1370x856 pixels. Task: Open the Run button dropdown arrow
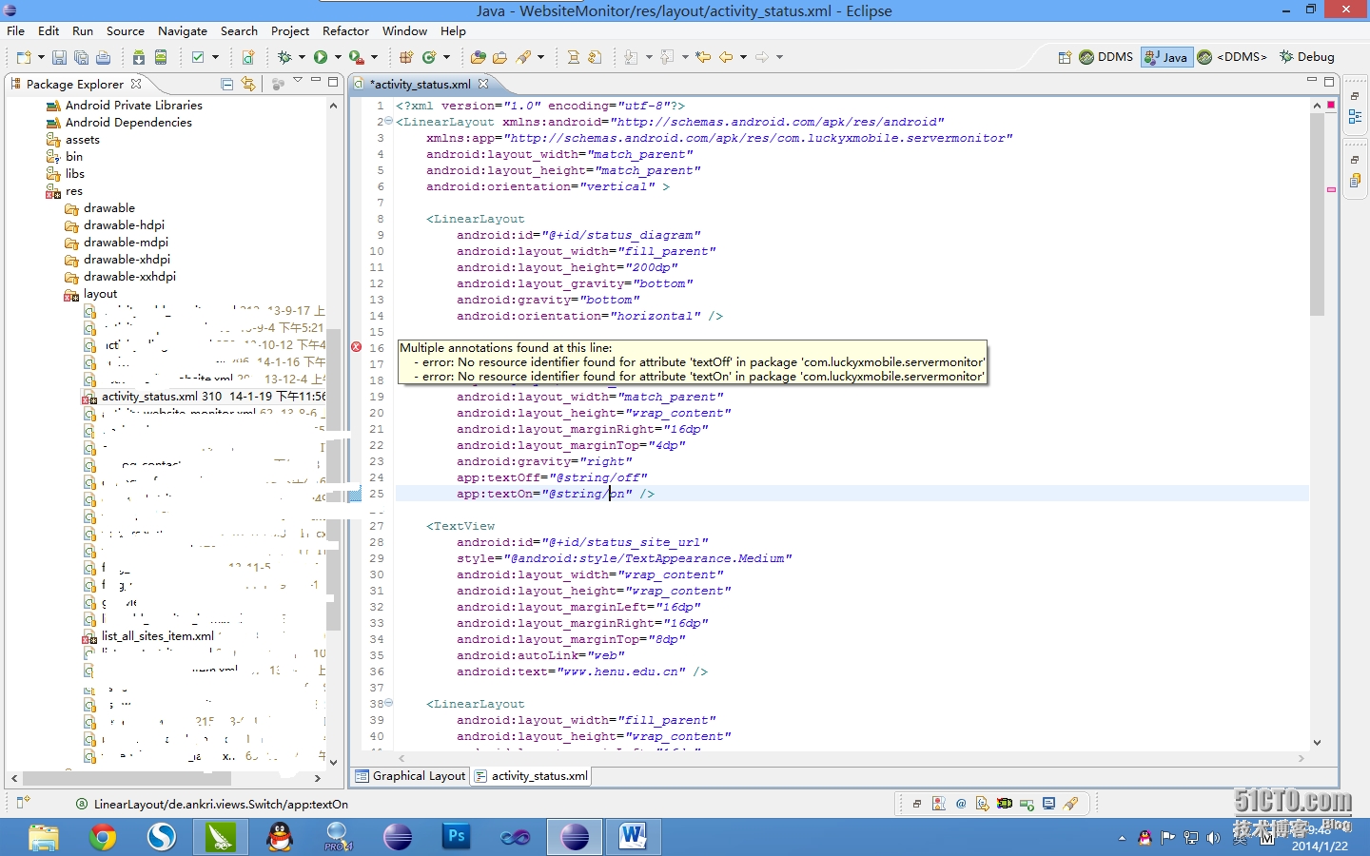pos(338,57)
